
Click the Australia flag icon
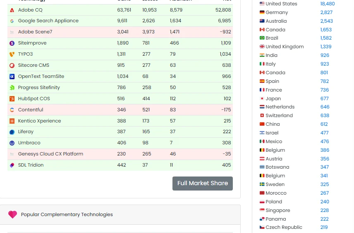[262, 21]
